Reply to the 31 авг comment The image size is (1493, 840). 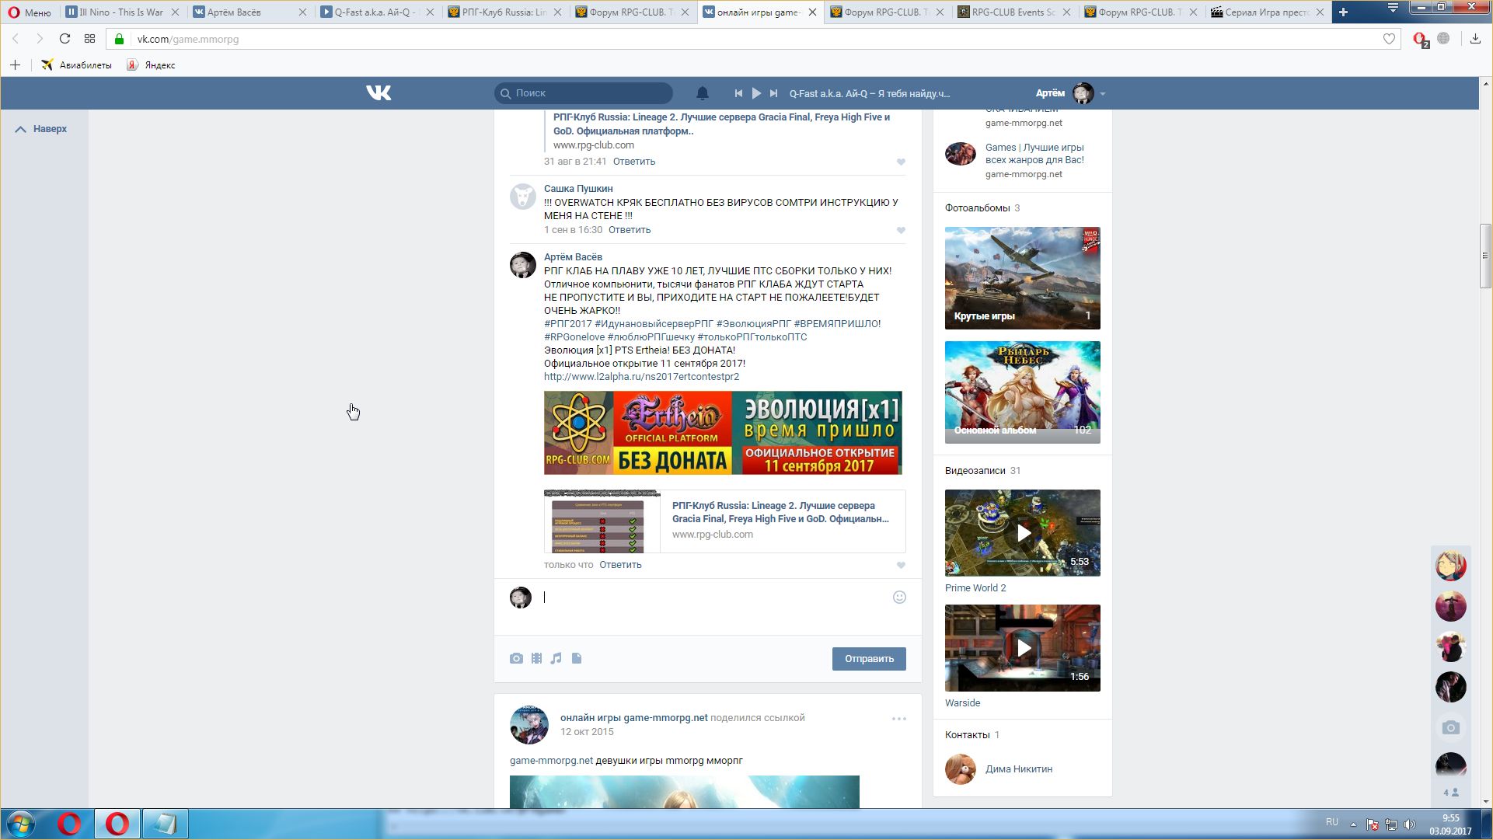coord(634,162)
